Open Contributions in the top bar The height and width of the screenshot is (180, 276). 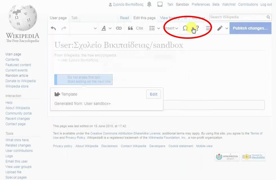pyautogui.click(x=248, y=4)
